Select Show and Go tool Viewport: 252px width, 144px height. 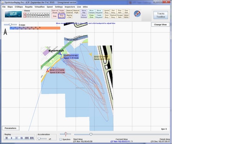point(62,16)
